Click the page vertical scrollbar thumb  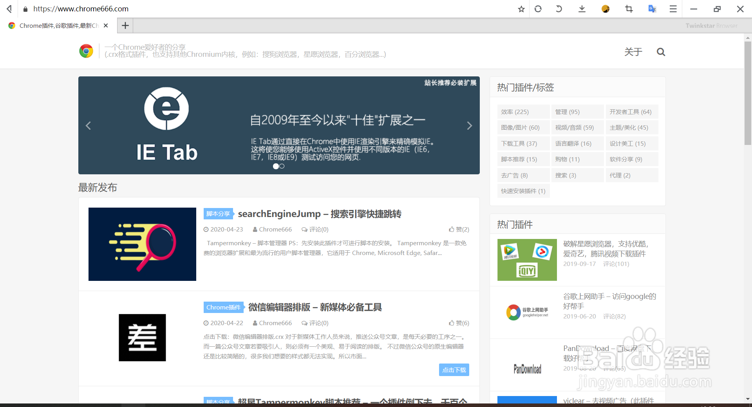(748, 93)
